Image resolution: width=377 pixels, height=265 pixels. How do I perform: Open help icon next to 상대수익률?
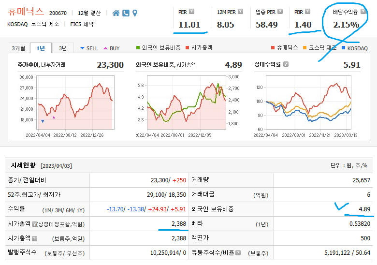click(x=286, y=64)
